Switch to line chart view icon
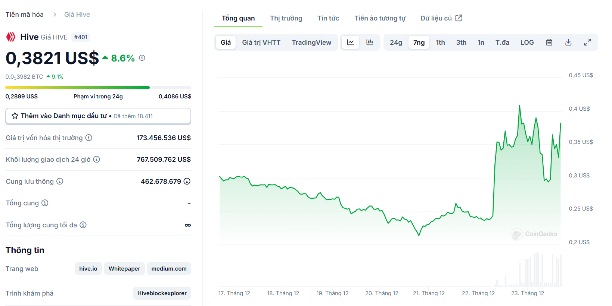 351,42
